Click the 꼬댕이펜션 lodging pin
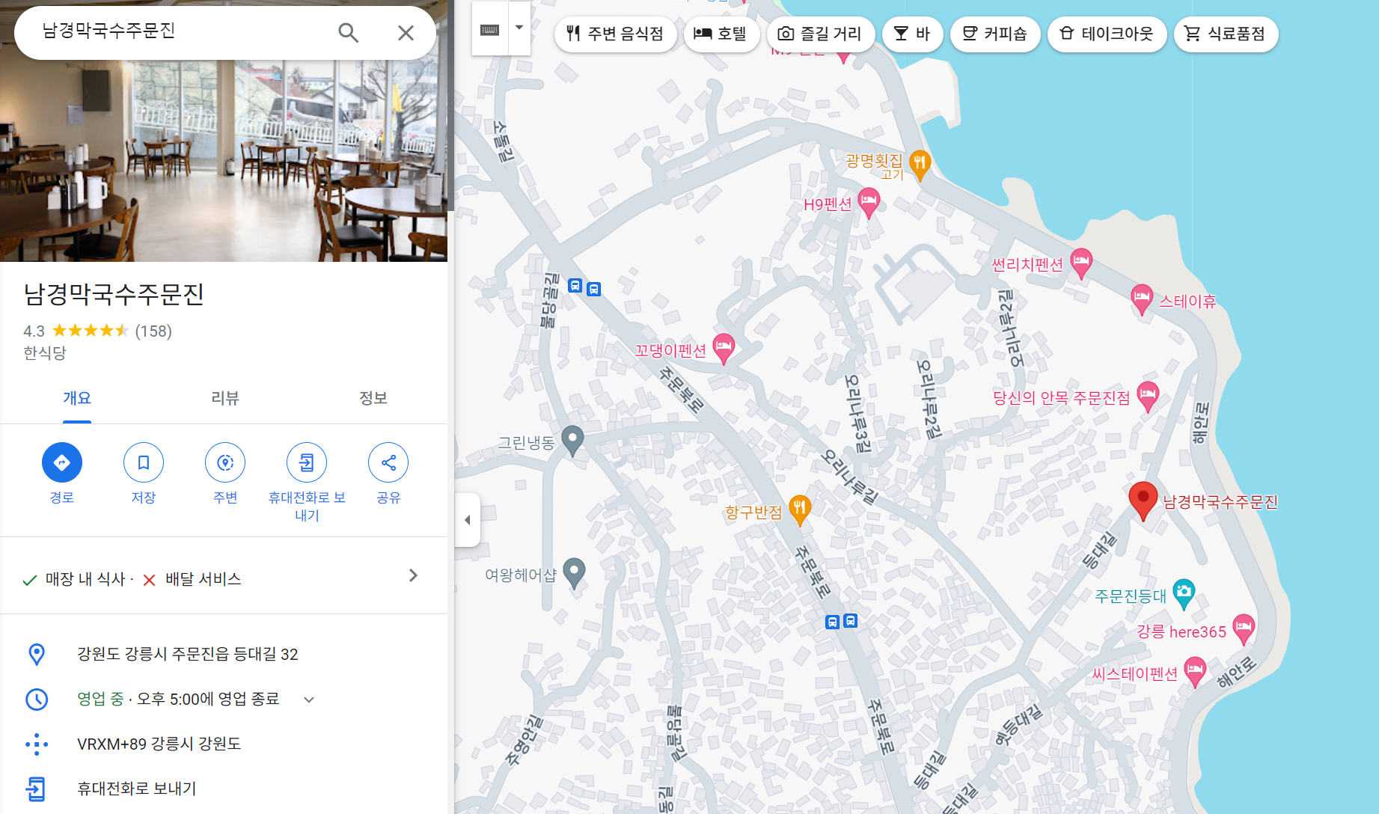The height and width of the screenshot is (814, 1379). tap(724, 348)
